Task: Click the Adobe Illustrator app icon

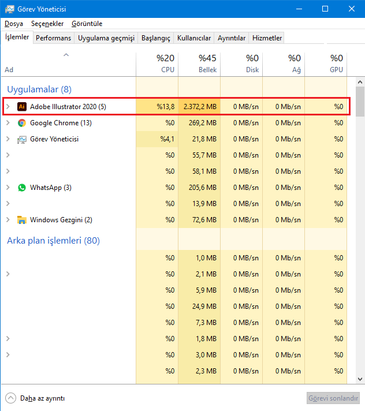Action: click(22, 107)
